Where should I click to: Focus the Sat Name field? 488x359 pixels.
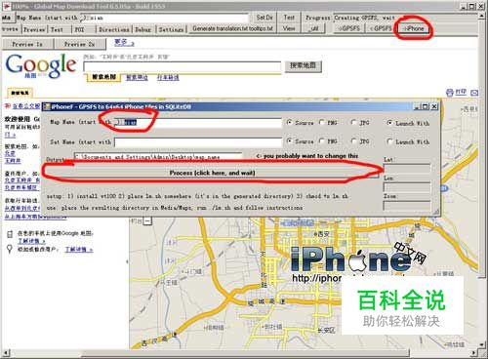(198, 142)
